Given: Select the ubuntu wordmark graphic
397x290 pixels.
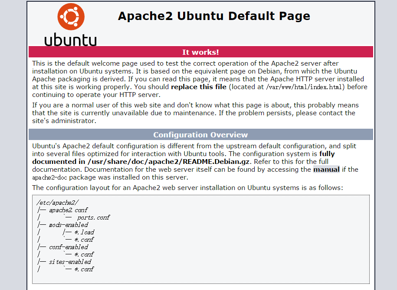Looking at the screenshot, I should (70, 38).
